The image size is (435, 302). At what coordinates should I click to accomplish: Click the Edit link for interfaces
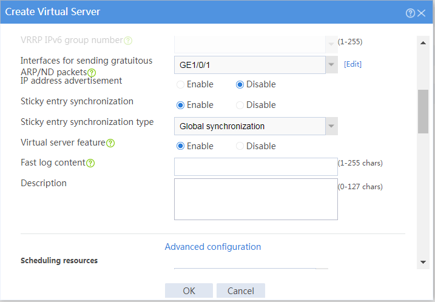point(352,64)
